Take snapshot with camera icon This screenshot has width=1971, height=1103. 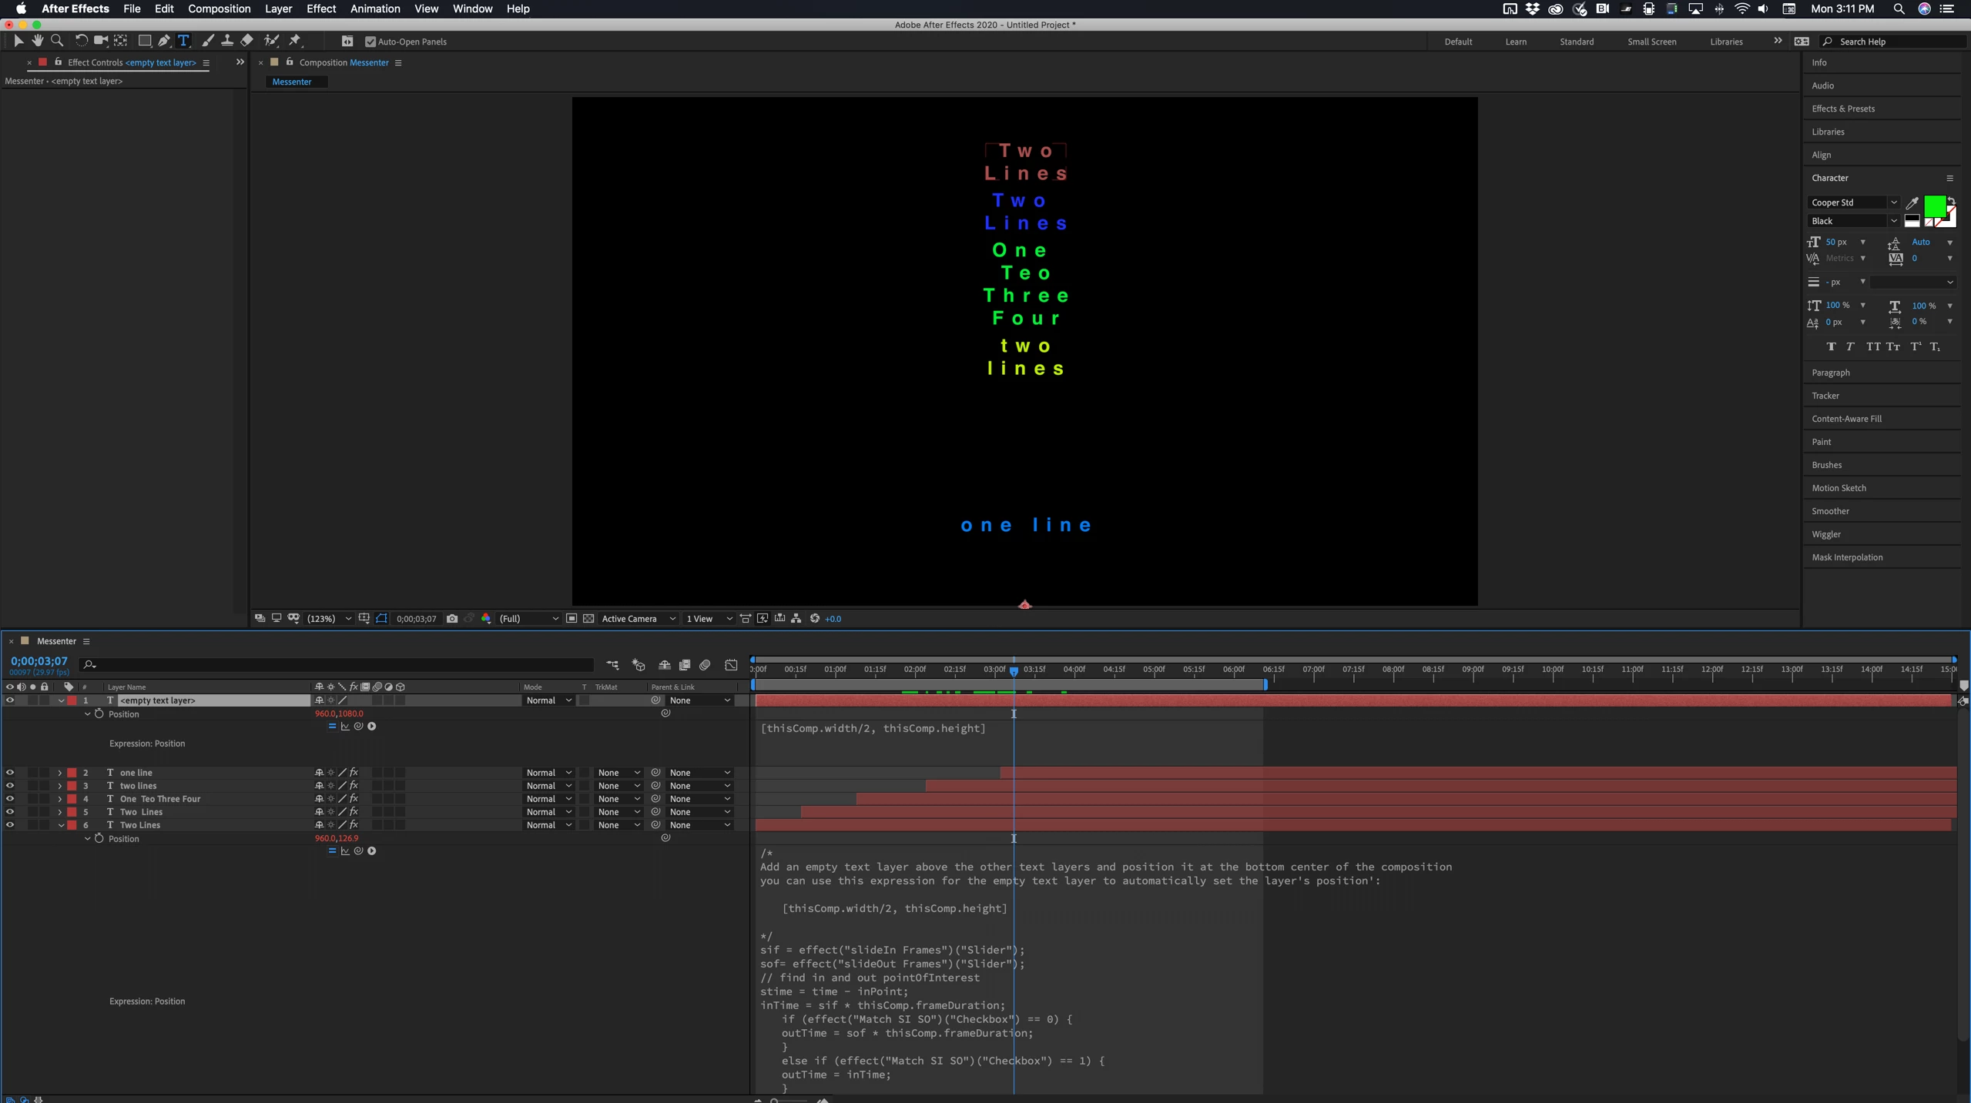pos(452,619)
